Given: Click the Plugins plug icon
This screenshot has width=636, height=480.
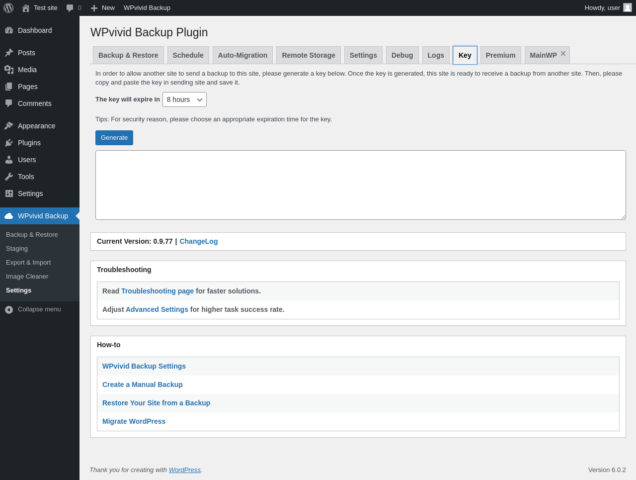Looking at the screenshot, I should 9,143.
